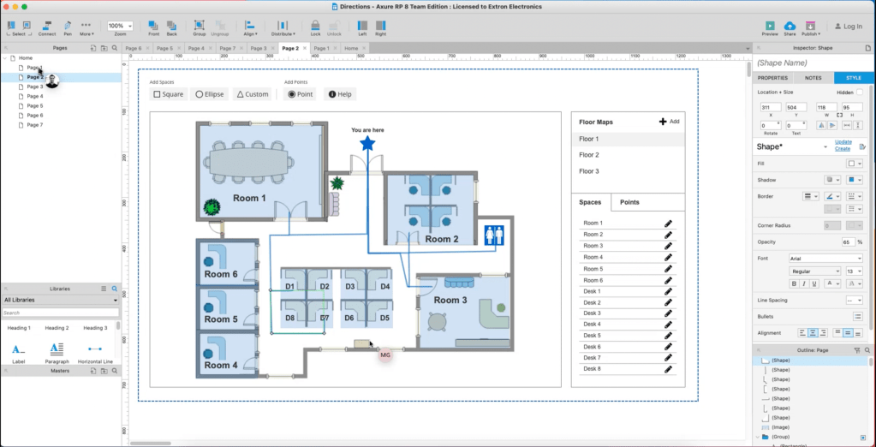Open the All Libraries dropdown

(x=60, y=301)
